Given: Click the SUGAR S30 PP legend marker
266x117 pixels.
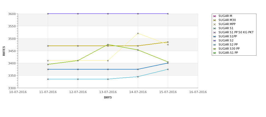Looking at the screenshot, I should (215, 49).
